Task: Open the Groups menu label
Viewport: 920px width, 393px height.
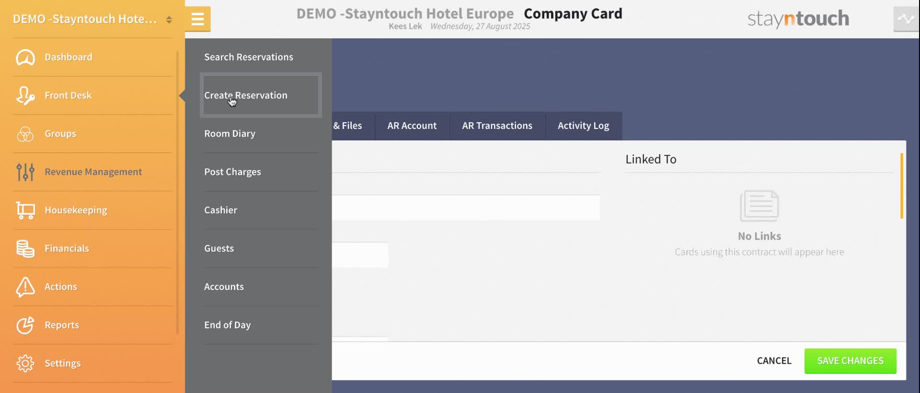Action: coord(60,134)
